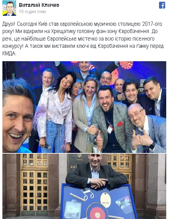Click the round cream tag on the blue board
The height and width of the screenshot is (219, 170).
click(x=106, y=200)
